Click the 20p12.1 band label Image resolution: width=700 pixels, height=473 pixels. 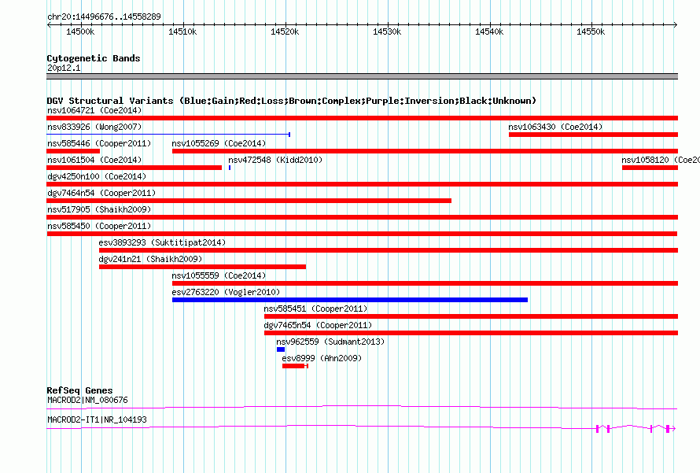[64, 68]
